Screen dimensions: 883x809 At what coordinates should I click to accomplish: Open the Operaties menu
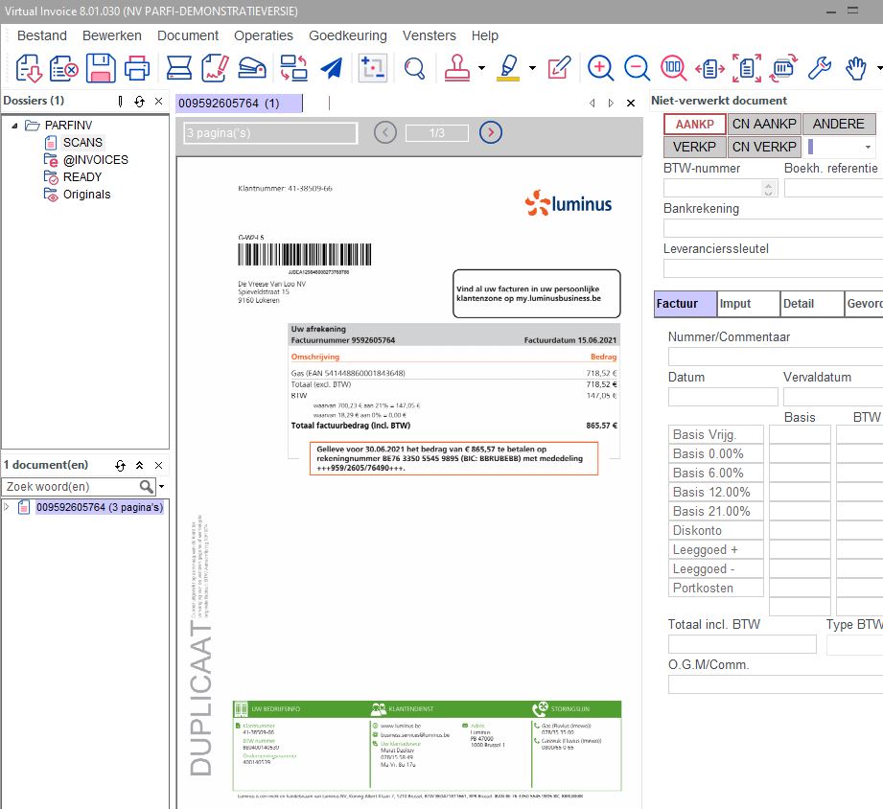[264, 35]
